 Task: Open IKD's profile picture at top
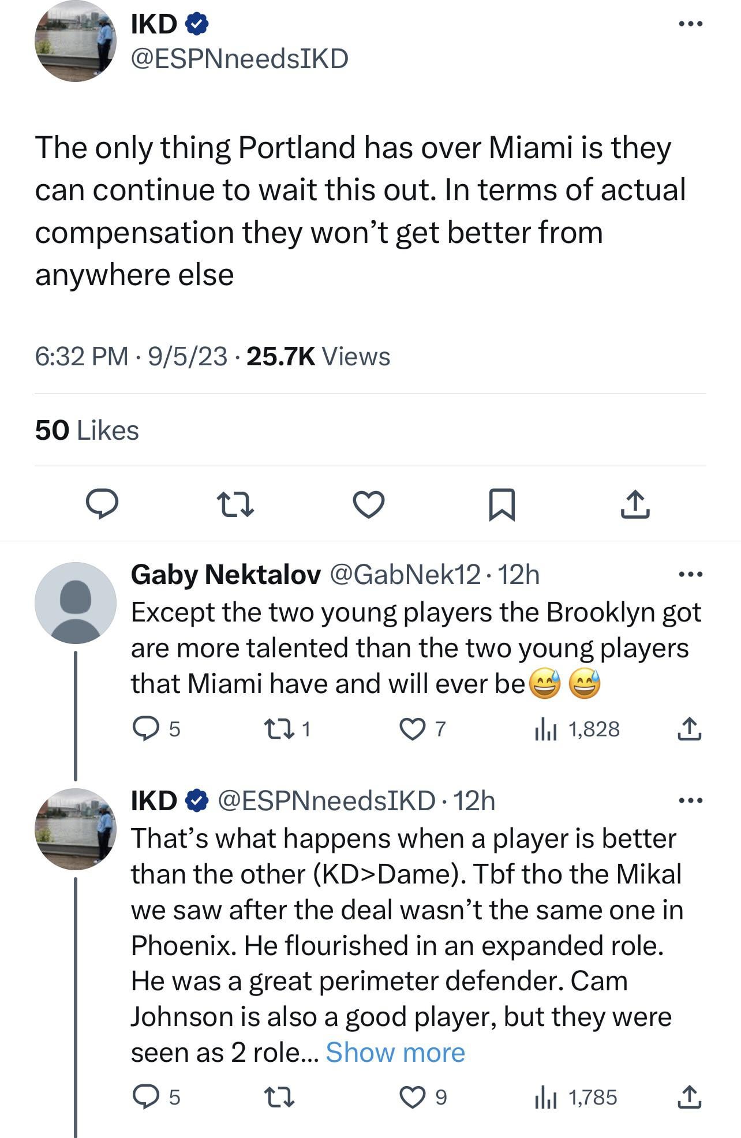(76, 42)
